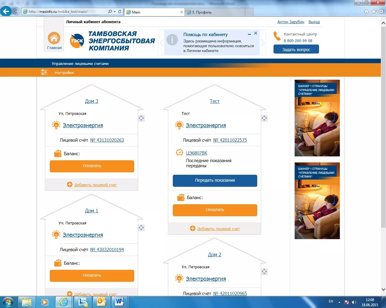Click the move handle icon on Тест card

pos(264,118)
